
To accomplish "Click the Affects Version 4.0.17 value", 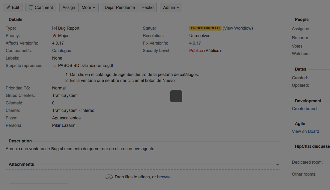I will (58, 43).
